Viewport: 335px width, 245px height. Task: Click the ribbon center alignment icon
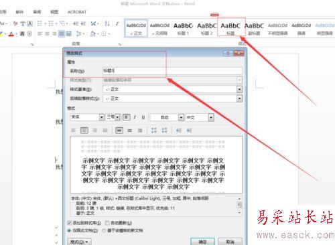47,33
